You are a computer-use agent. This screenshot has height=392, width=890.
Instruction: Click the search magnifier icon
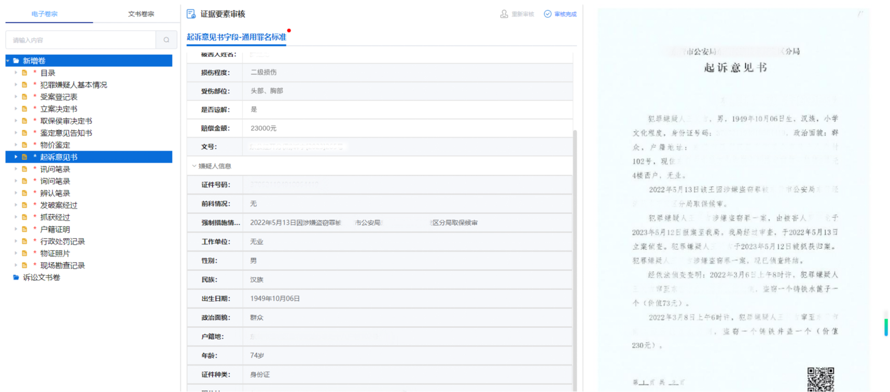pyautogui.click(x=166, y=40)
